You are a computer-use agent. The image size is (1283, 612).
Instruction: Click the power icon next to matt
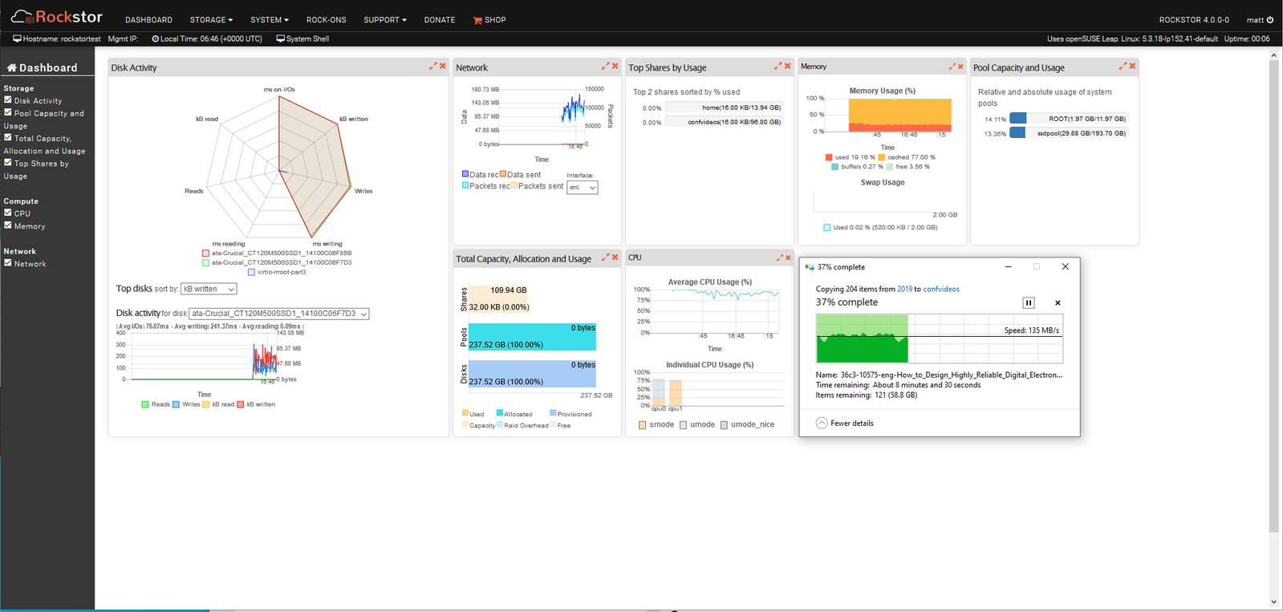1270,20
